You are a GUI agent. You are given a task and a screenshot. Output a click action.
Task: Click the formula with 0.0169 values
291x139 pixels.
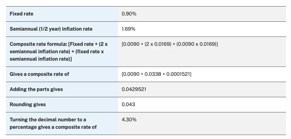click(x=170, y=44)
